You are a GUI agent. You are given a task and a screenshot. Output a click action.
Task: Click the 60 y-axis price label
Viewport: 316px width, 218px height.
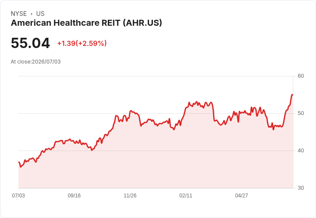(301, 76)
